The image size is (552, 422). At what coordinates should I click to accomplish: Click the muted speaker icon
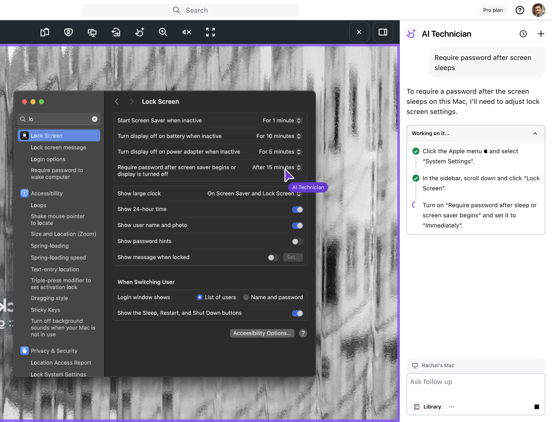pos(187,32)
